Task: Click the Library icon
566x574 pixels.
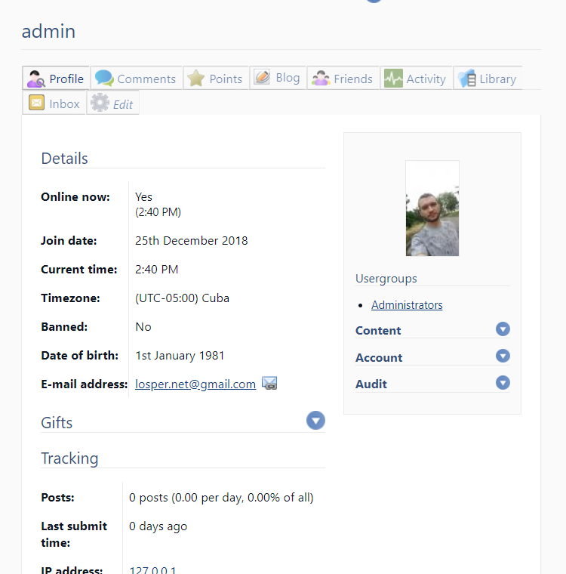Action: [x=466, y=79]
